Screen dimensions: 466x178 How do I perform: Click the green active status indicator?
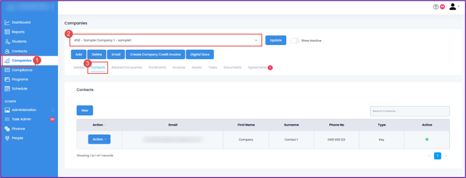click(427, 139)
